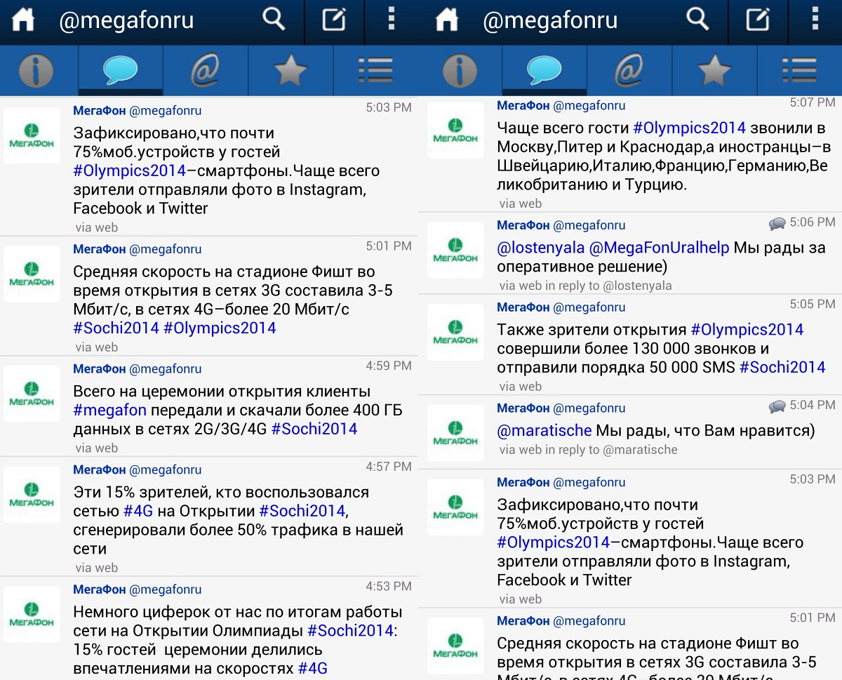Select the tweets speech-bubble tab on left screen
842x680 pixels.
[120, 70]
